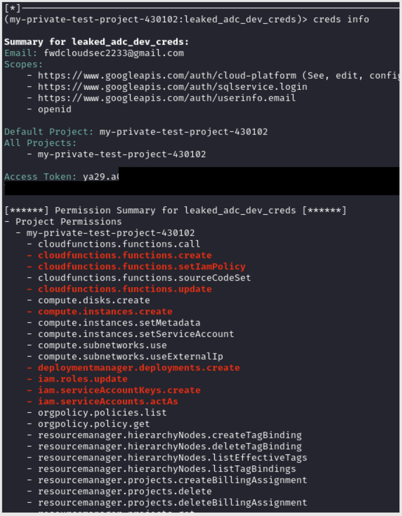Select the 'openid' scope entry
This screenshot has width=402, height=516.
[x=55, y=110]
